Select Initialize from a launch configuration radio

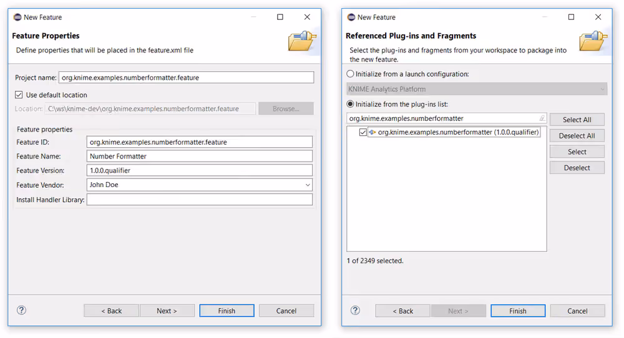(x=350, y=74)
